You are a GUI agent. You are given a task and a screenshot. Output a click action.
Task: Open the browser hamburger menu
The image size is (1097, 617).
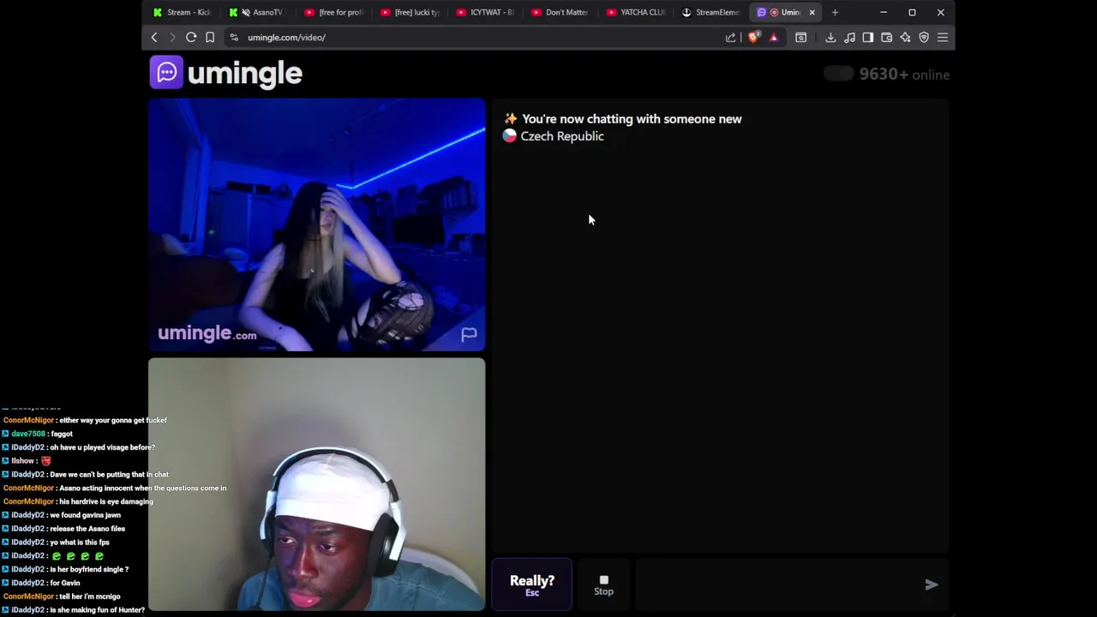tap(943, 38)
